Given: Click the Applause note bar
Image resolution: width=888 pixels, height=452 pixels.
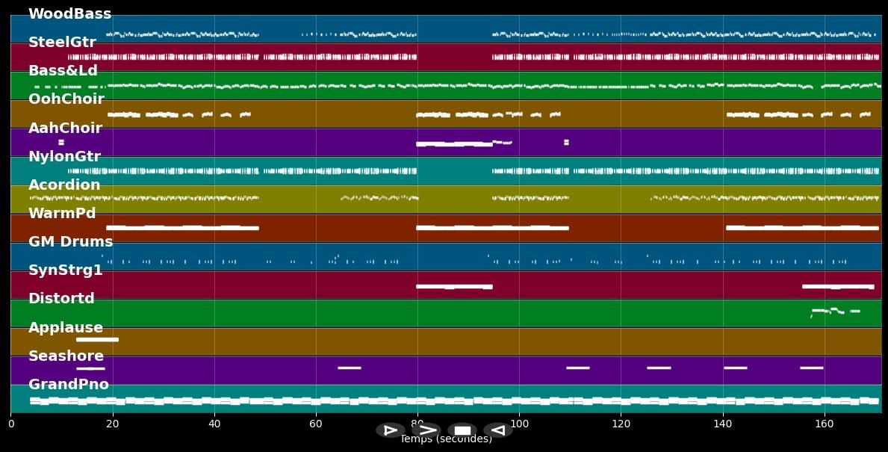Looking at the screenshot, I should (x=97, y=339).
